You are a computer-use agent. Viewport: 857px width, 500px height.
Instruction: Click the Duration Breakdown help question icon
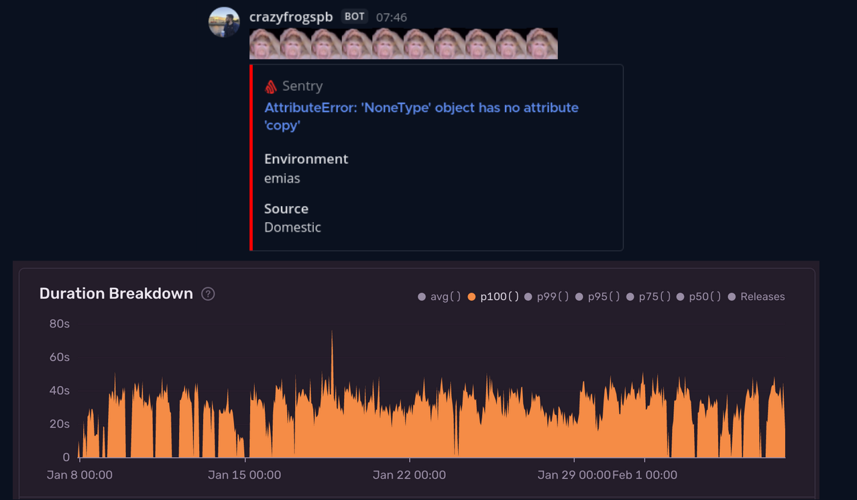208,294
